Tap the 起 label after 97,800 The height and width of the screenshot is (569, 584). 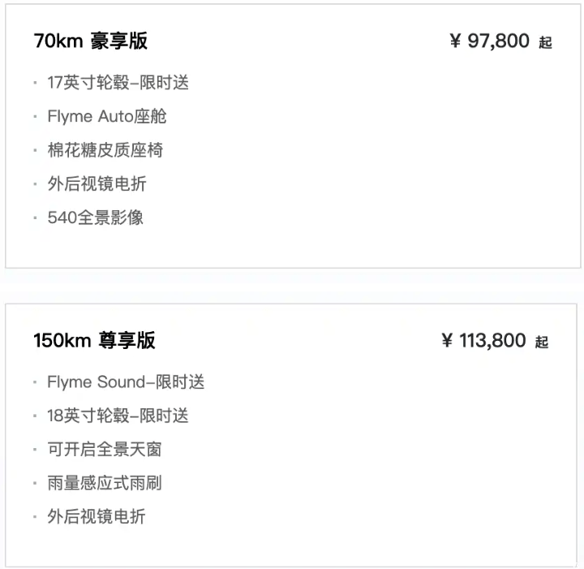(x=545, y=42)
